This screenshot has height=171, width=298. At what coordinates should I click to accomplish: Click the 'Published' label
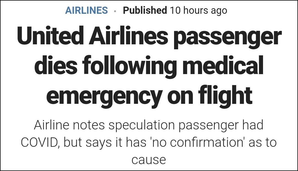click(145, 10)
